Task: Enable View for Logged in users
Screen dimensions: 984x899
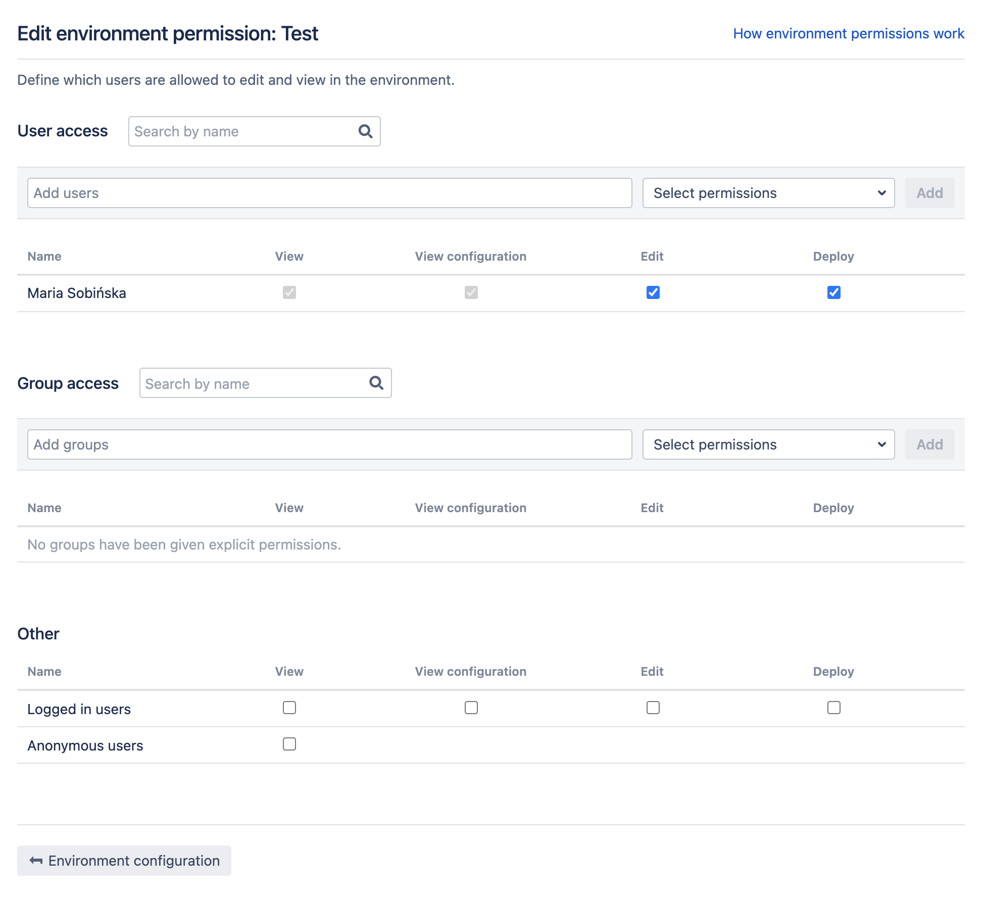Action: pos(289,708)
